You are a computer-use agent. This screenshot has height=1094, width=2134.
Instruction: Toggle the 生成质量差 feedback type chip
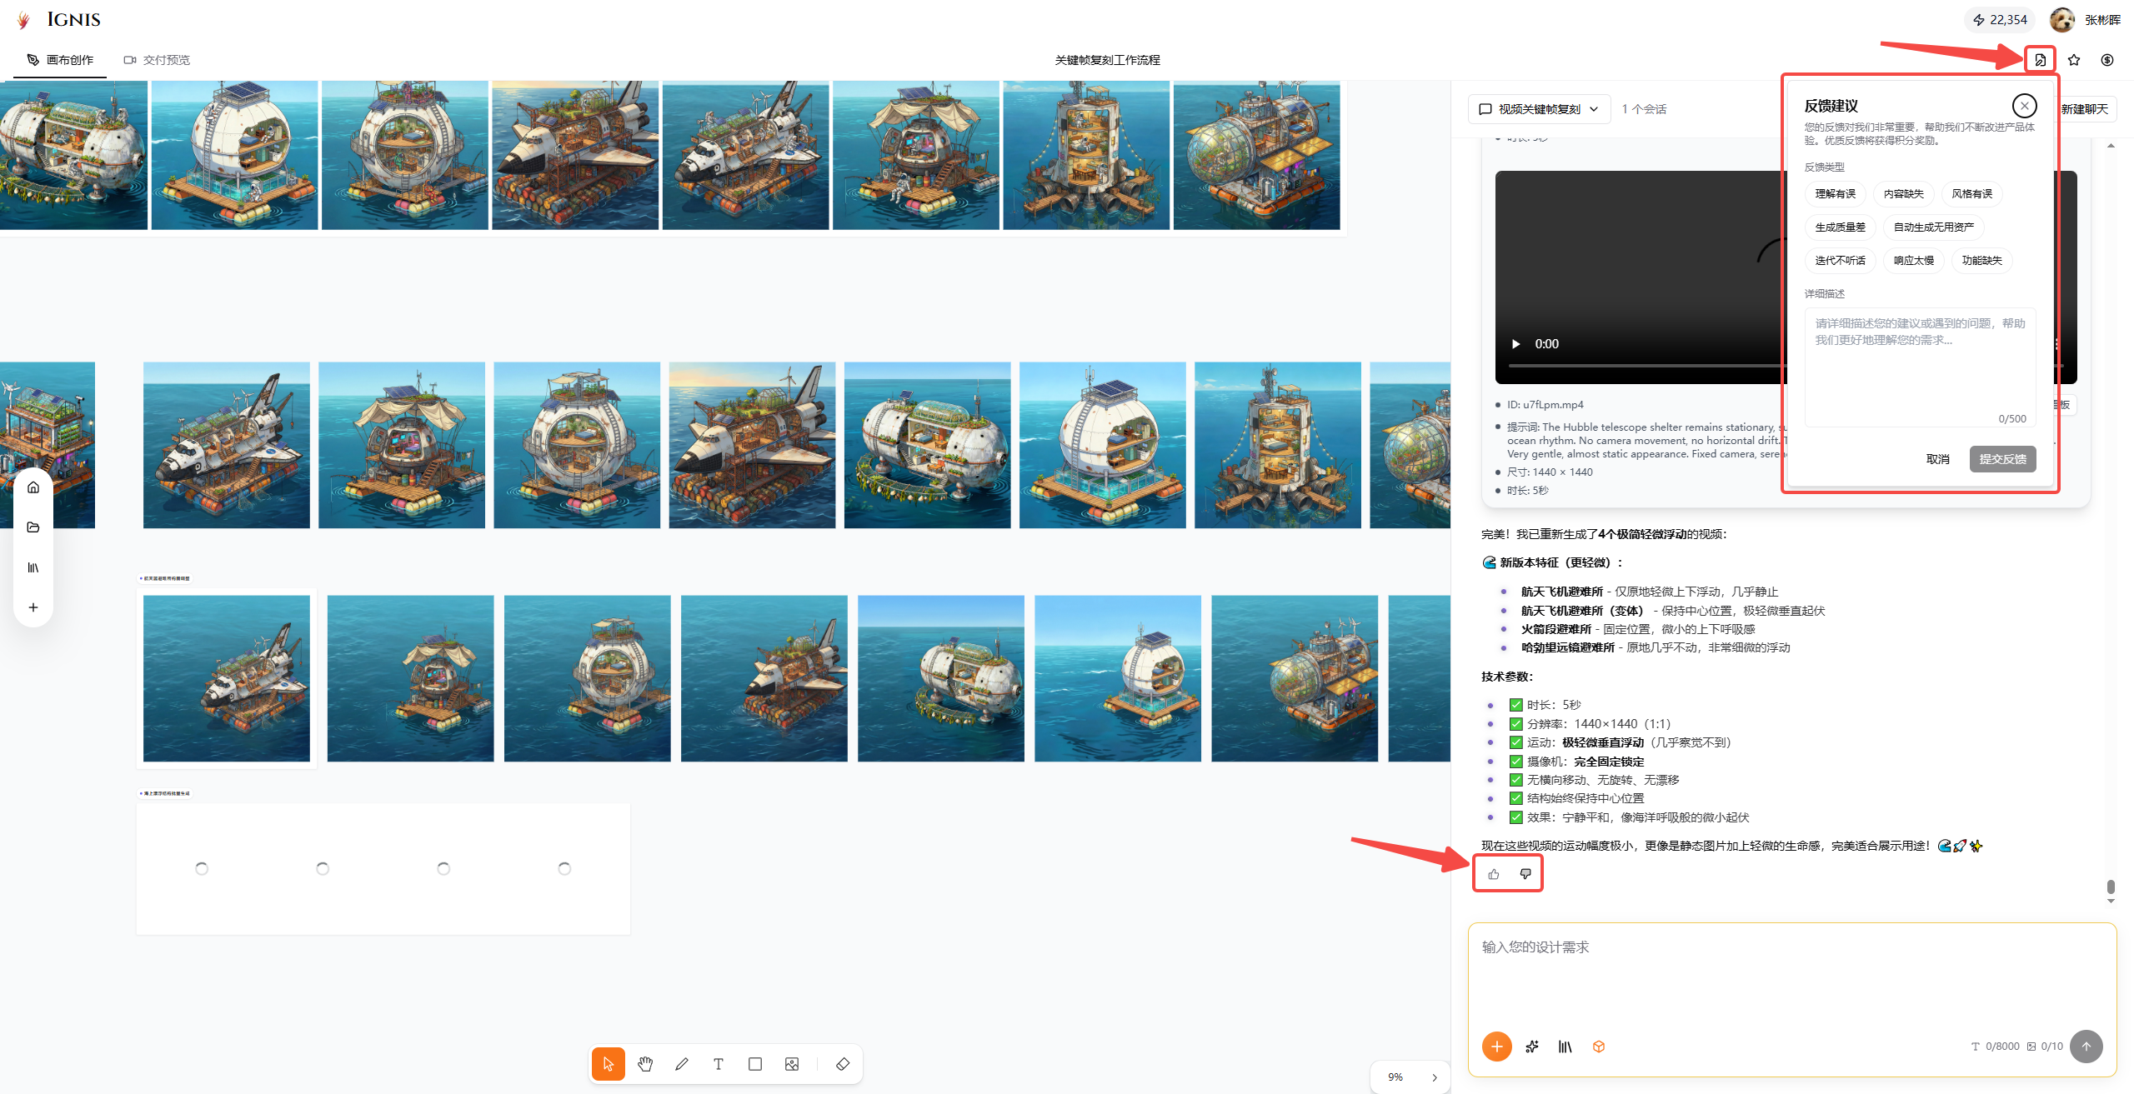1841,227
